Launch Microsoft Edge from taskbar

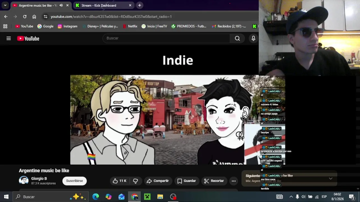[96, 197]
